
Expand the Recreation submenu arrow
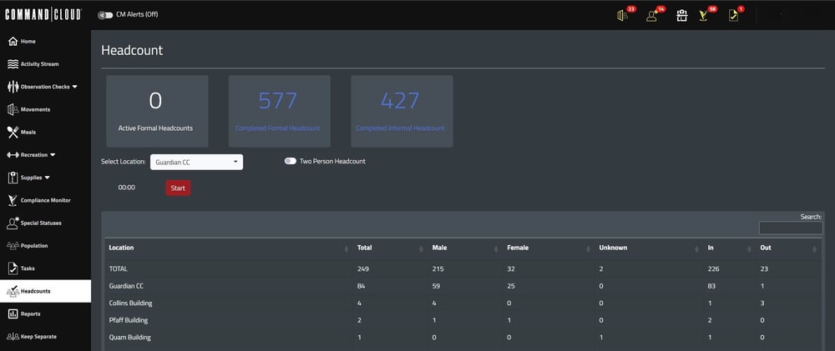click(x=53, y=155)
